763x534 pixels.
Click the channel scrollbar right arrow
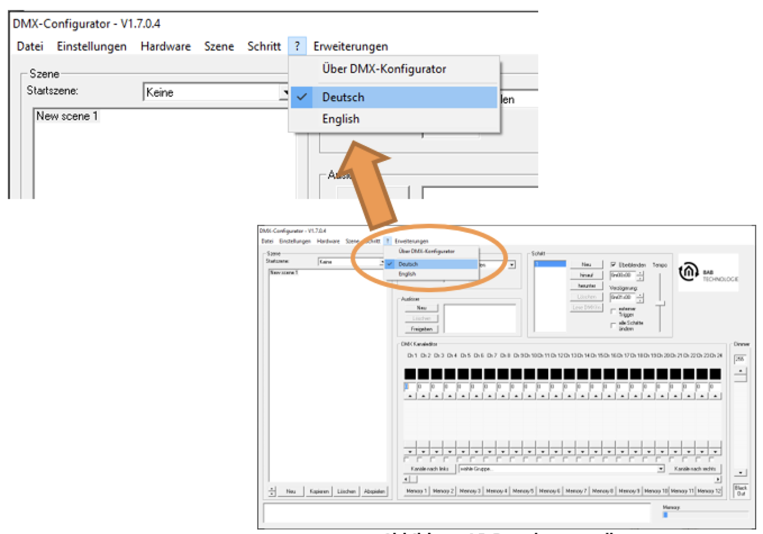click(717, 479)
